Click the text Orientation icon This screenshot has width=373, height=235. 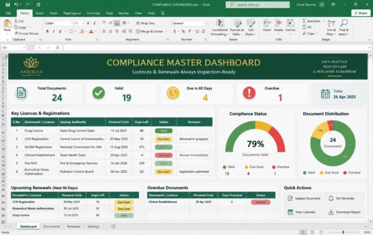tap(124, 23)
